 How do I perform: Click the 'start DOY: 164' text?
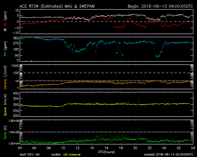pos(30,155)
